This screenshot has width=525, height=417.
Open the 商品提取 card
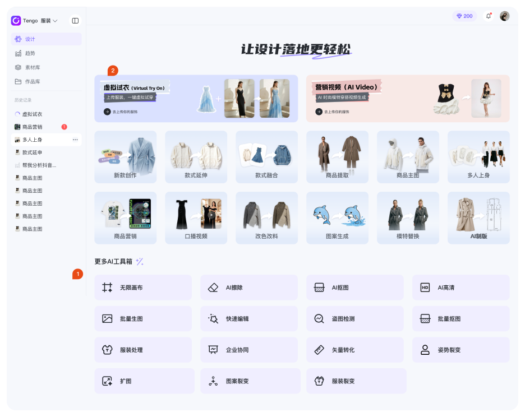[337, 157]
